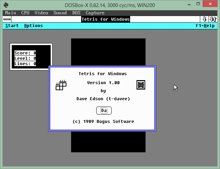Open the Tetris window system menu box
The width and height of the screenshot is (220, 169).
pos(7,19)
